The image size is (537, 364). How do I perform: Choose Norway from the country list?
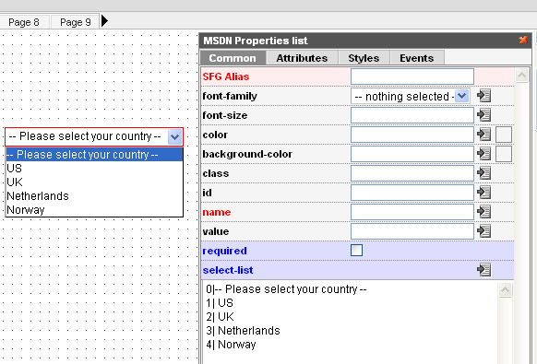94,210
